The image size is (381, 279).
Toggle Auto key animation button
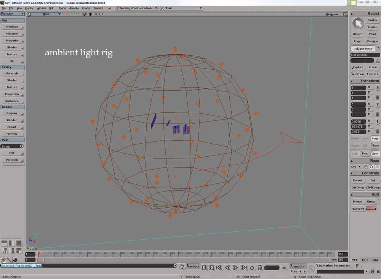(x=294, y=271)
